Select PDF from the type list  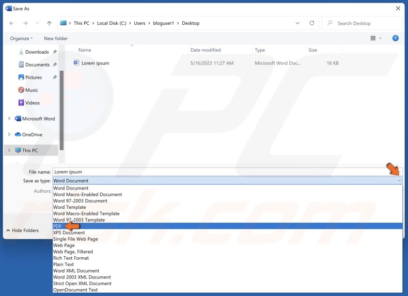click(227, 226)
